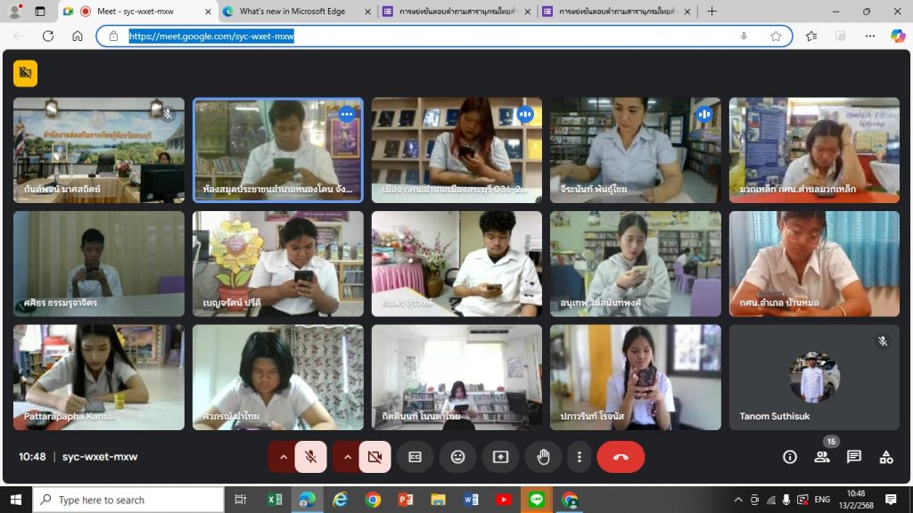
Task: Click the yellow camera-off indicator icon
Action: tap(25, 73)
